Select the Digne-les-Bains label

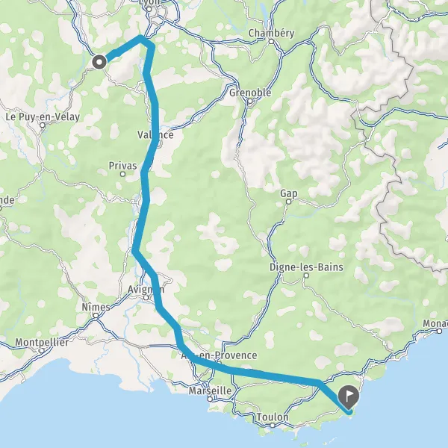point(306,267)
